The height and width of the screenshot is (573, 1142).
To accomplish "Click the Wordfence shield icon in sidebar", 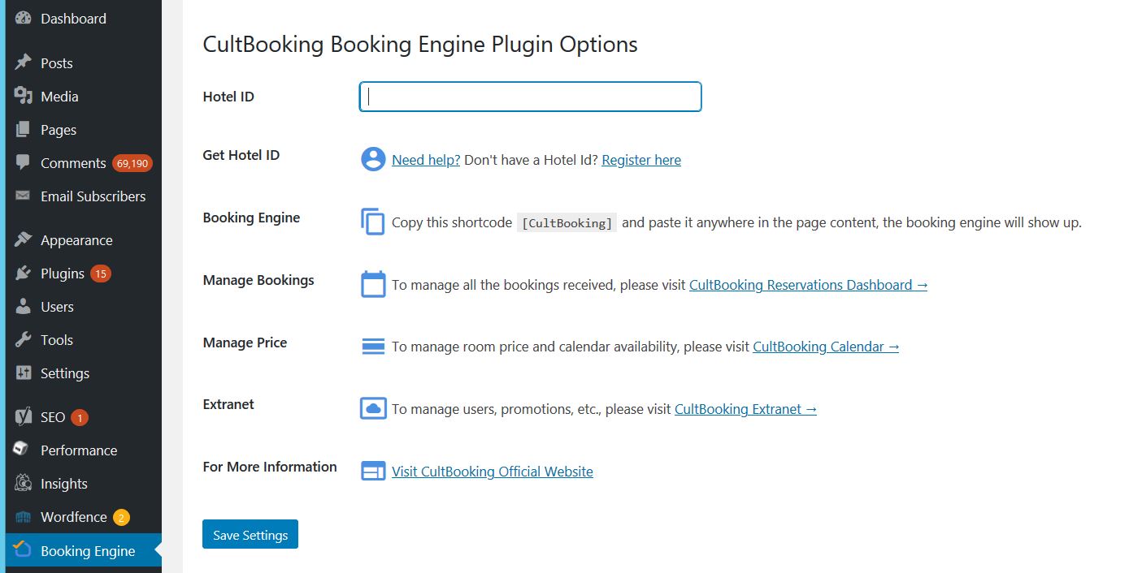I will pyautogui.click(x=22, y=517).
